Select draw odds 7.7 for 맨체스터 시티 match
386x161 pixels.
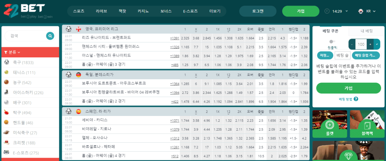[x=196, y=47]
